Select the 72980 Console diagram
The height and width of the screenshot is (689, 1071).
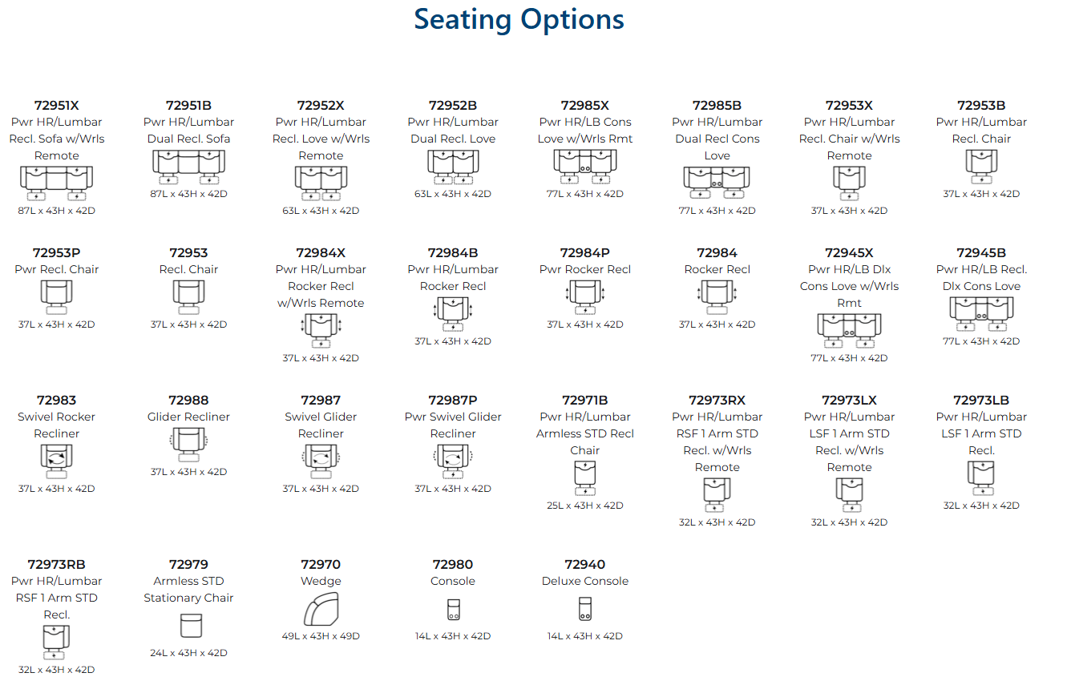tap(453, 610)
